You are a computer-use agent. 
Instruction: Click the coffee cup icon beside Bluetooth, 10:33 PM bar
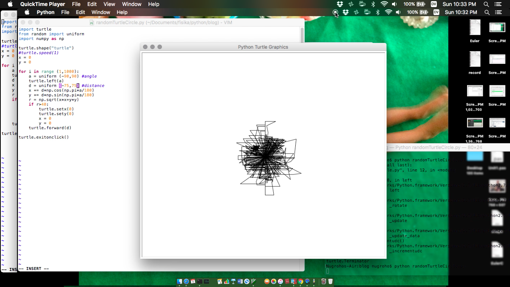[x=362, y=4]
